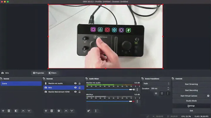Screen dimensions: 211x118
Task: Adjust the Mic/Aux volume slider
Action: (x=109, y=101)
